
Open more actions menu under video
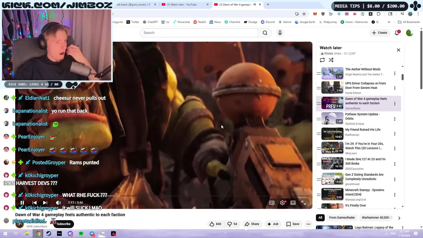pos(308,224)
